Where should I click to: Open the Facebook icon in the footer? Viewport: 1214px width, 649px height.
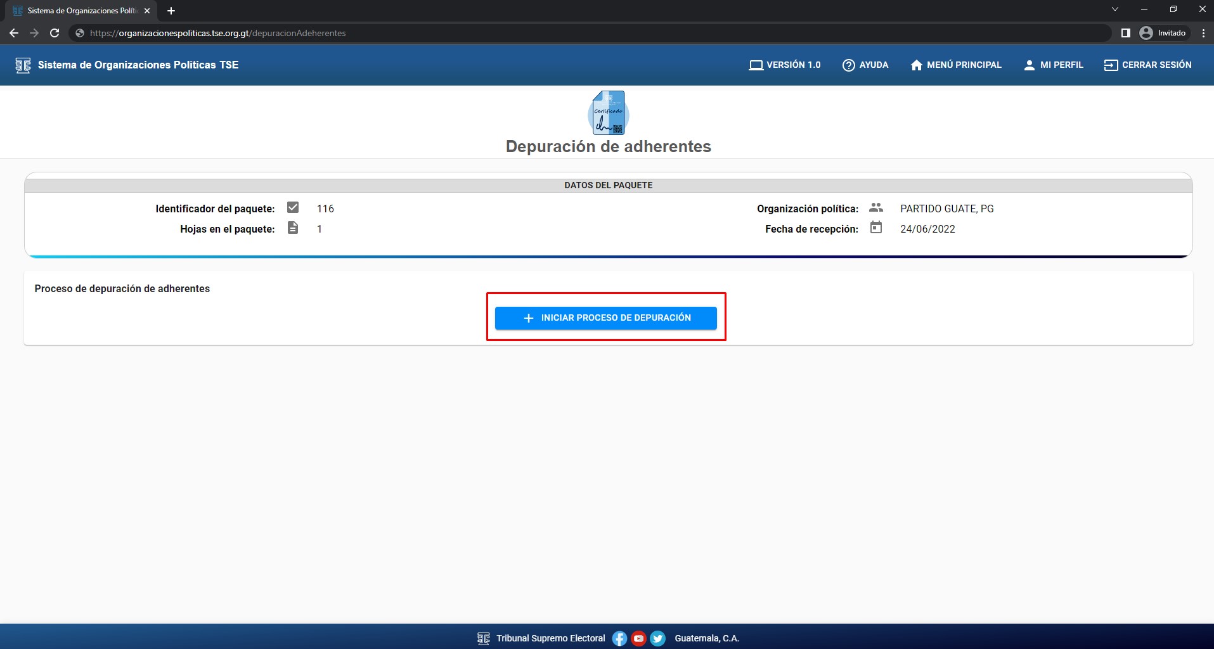pos(619,638)
